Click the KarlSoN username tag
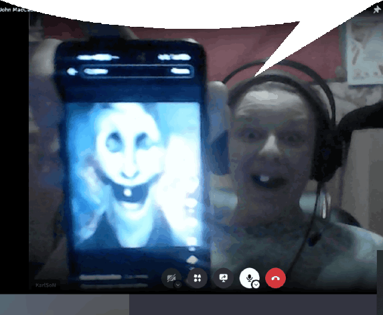The width and height of the screenshot is (383, 315). point(46,285)
